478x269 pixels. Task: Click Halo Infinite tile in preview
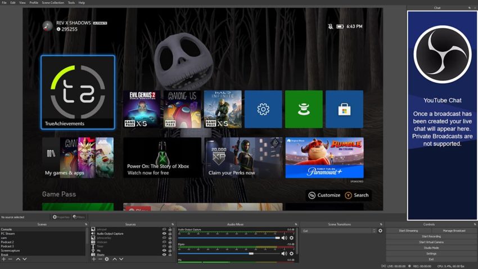(x=223, y=109)
